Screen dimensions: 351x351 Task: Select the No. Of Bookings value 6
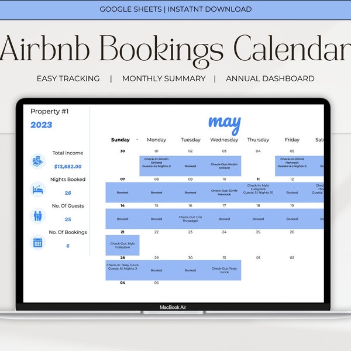[68, 246]
